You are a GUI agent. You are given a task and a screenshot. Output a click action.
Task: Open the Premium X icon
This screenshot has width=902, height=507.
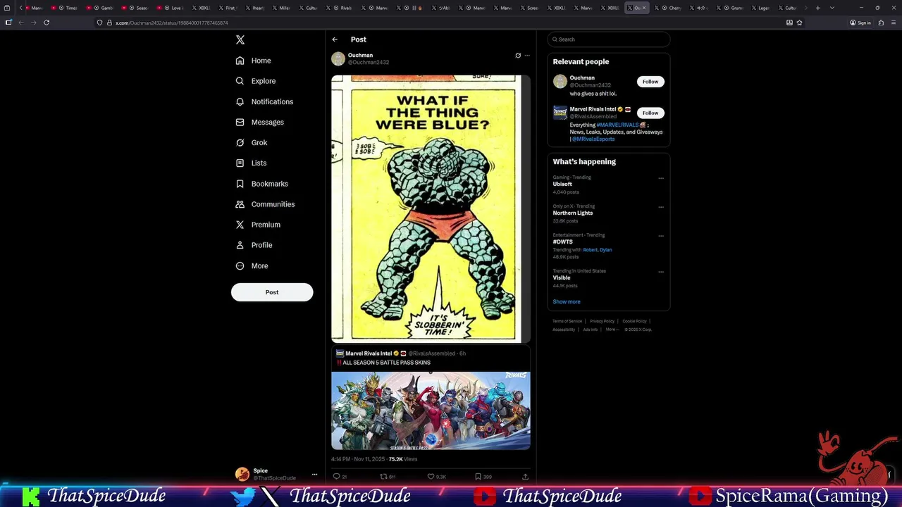point(240,225)
